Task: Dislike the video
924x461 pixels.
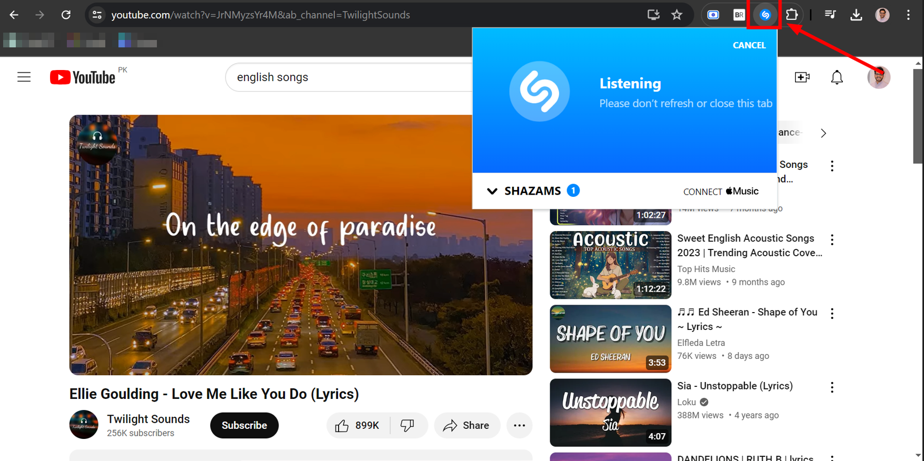Action: 409,425
